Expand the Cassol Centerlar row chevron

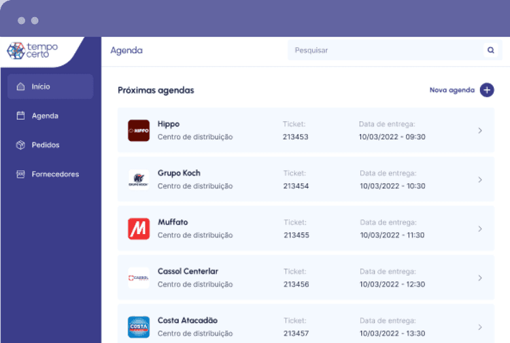(480, 278)
